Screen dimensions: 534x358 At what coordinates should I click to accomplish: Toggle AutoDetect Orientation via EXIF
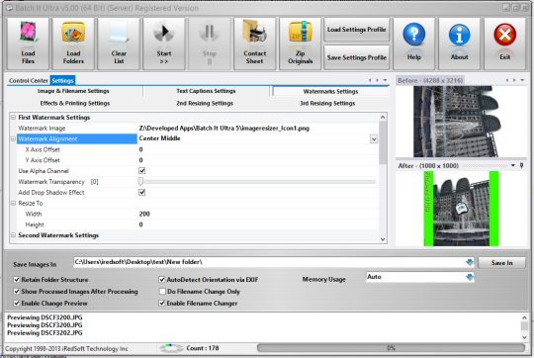pyautogui.click(x=162, y=280)
